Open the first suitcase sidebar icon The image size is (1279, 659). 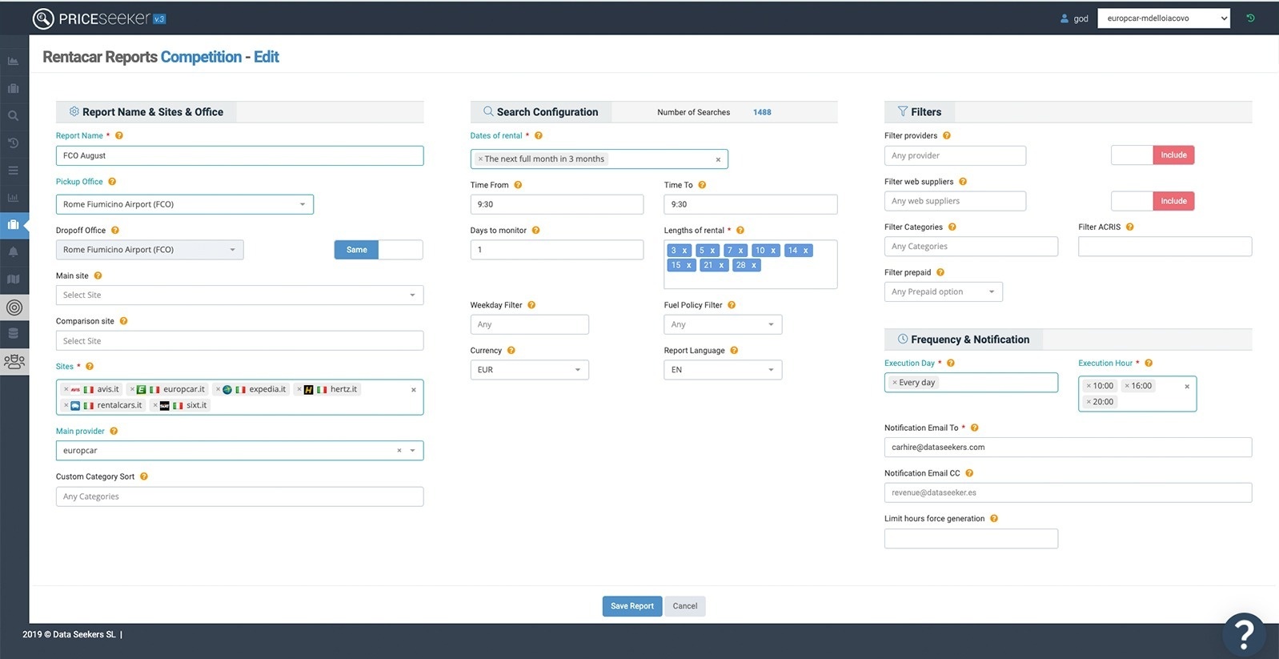click(x=13, y=88)
